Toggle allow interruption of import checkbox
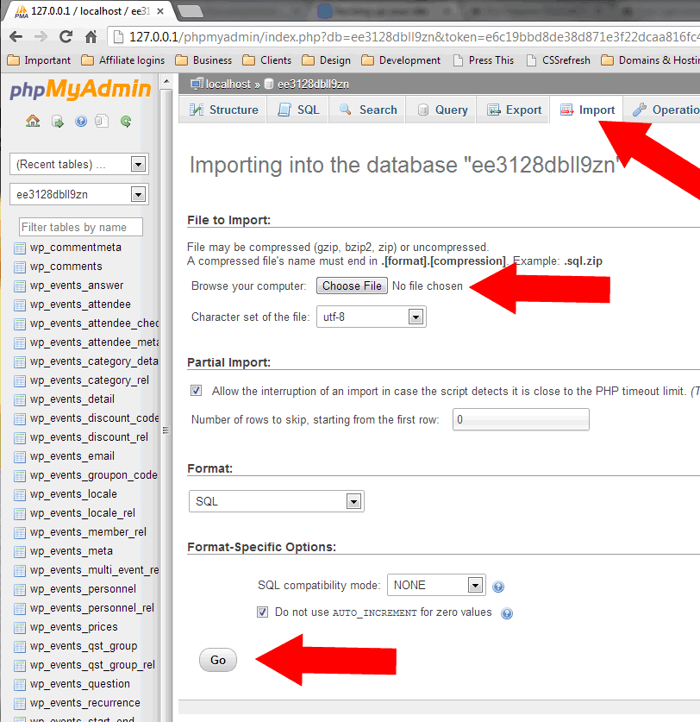This screenshot has height=722, width=700. point(196,391)
